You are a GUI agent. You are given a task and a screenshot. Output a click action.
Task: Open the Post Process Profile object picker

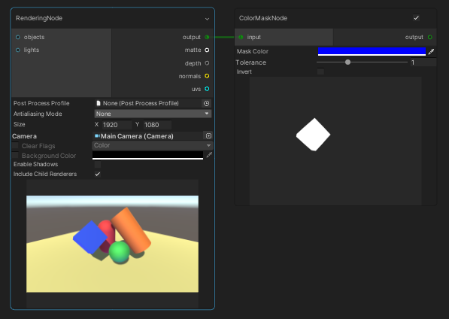pos(207,103)
